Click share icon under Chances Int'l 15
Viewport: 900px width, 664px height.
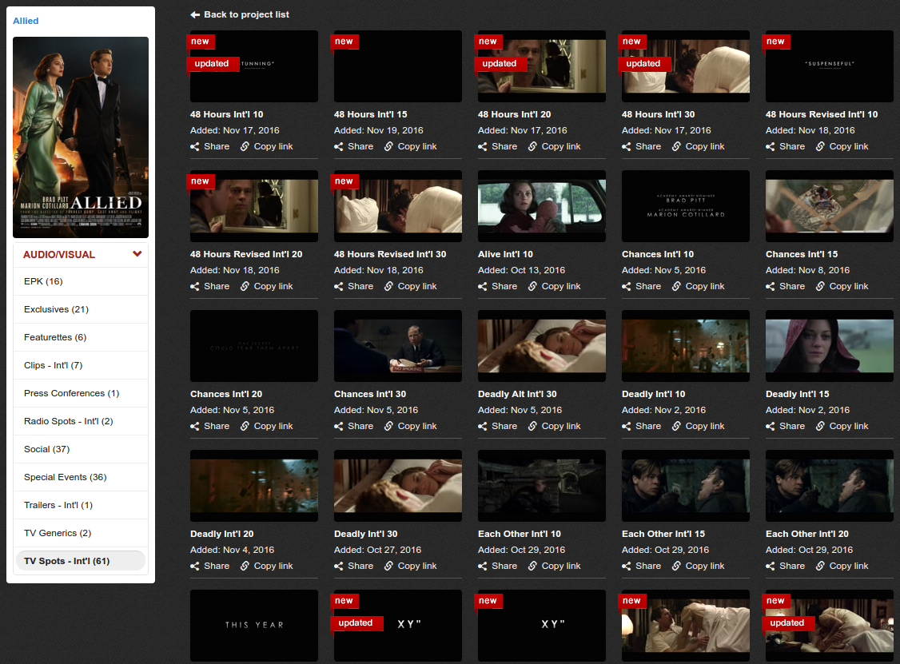tap(771, 286)
